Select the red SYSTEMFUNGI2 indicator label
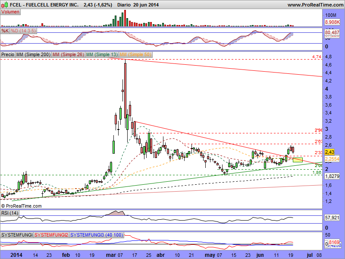345x259 pixels. (x=51, y=235)
